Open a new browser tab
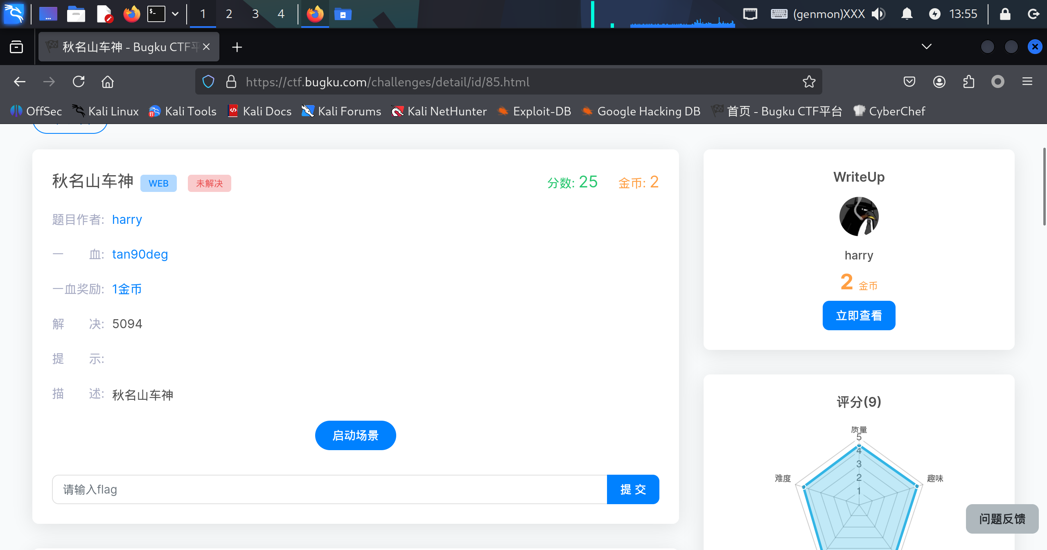The height and width of the screenshot is (550, 1047). pos(237,47)
